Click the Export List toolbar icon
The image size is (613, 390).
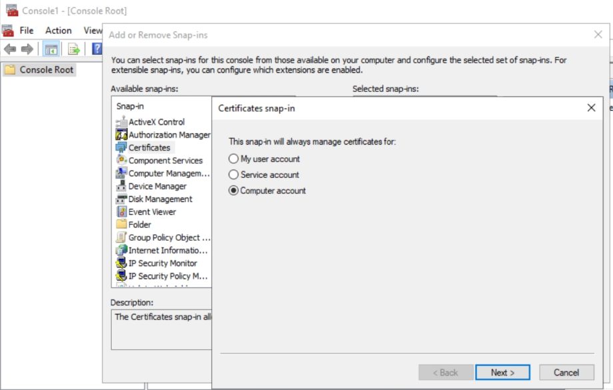tap(72, 48)
